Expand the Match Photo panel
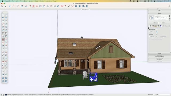 point(159,61)
